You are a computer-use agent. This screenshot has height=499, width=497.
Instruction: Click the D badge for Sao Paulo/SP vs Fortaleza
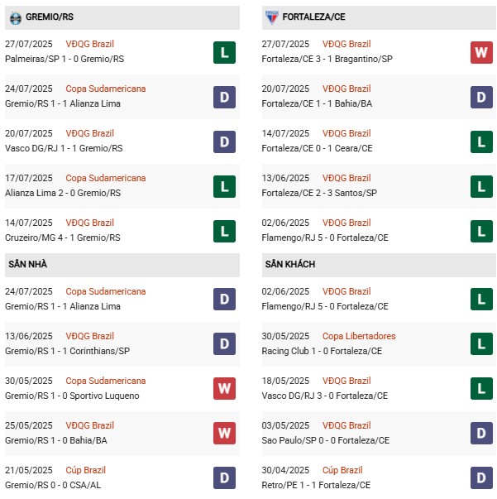(x=481, y=434)
